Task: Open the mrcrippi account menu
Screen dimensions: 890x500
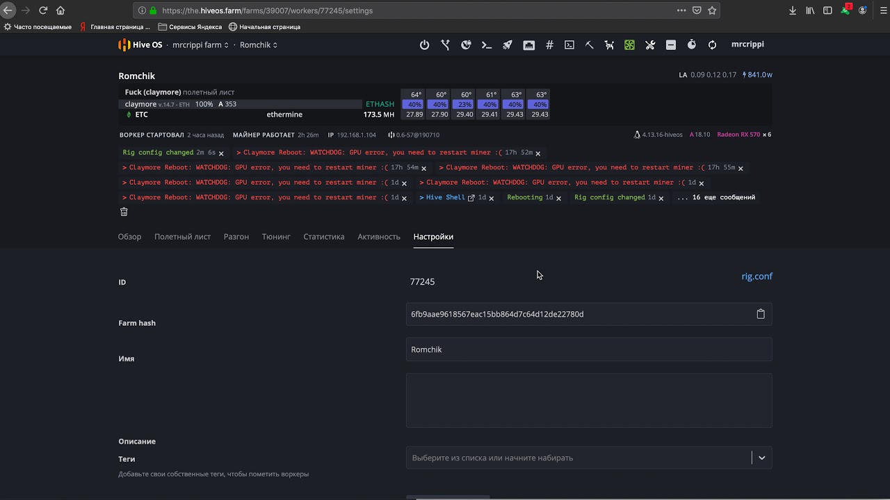Action: pyautogui.click(x=747, y=44)
